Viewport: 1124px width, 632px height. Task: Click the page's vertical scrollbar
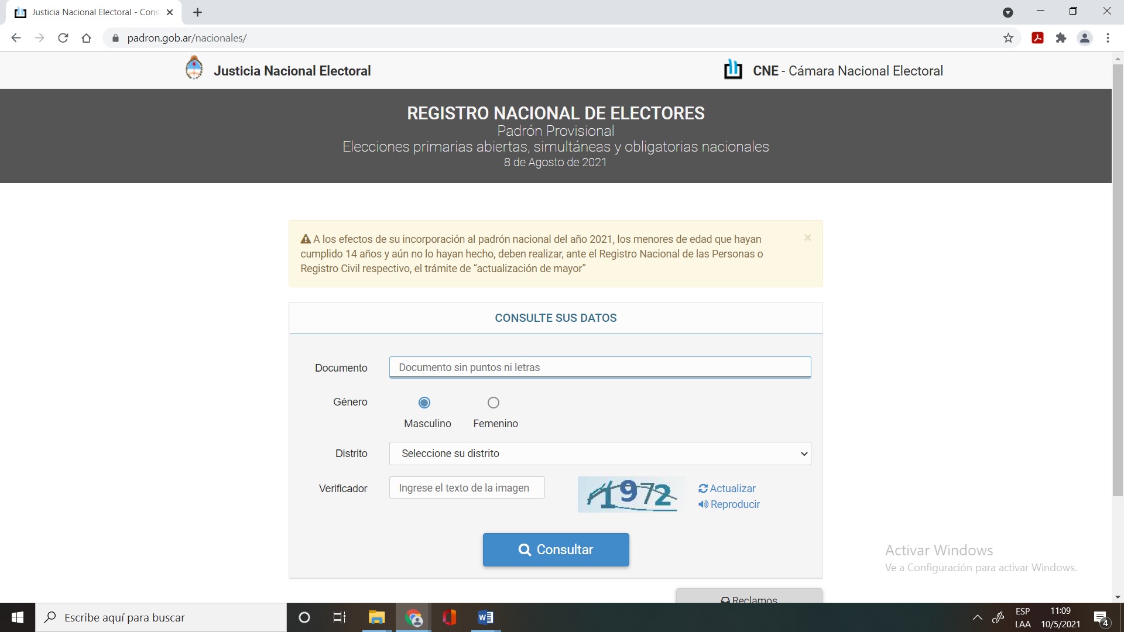1118,281
